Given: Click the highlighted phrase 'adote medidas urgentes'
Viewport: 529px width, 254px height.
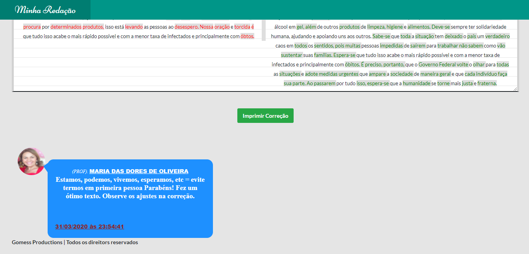Looking at the screenshot, I should coord(332,73).
